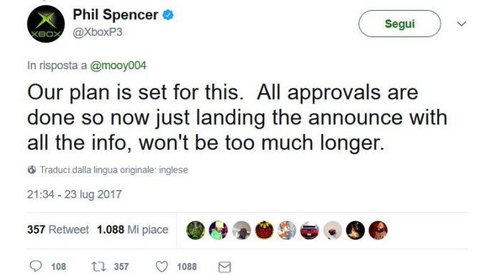
Task: Click the 108 replies count
Action: pyautogui.click(x=59, y=266)
